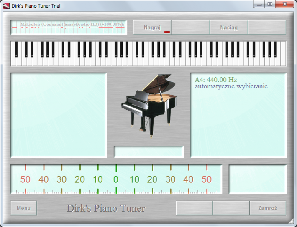
Task: Click the 0 mark on cents scale
Action: tap(116, 179)
